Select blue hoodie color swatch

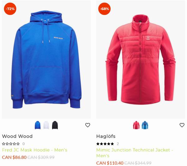[38, 125]
